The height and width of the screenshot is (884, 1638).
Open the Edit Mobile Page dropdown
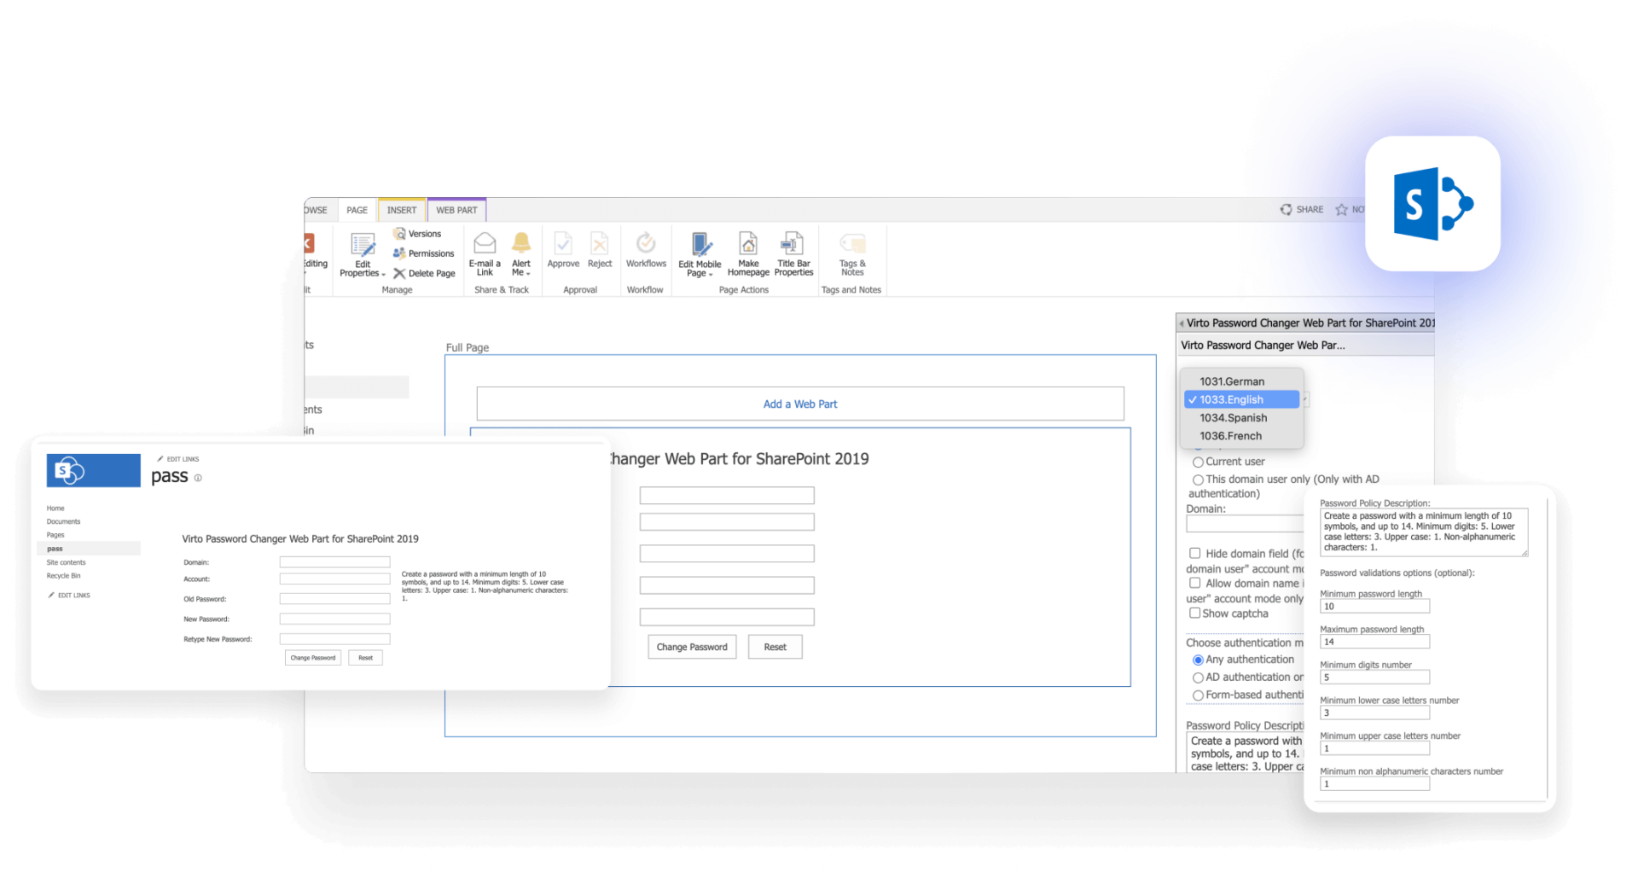(x=699, y=256)
